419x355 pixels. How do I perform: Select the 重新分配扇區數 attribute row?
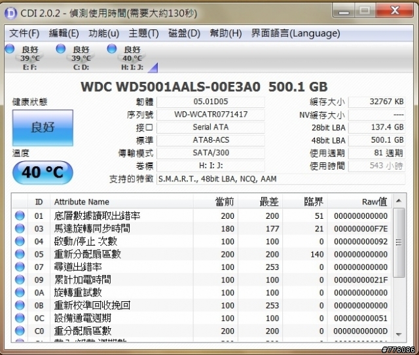pyautogui.click(x=202, y=254)
